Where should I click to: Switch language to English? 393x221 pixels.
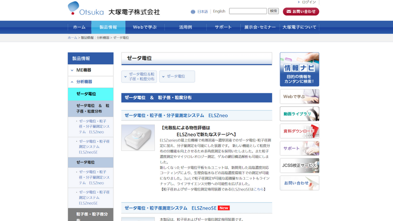point(219,11)
